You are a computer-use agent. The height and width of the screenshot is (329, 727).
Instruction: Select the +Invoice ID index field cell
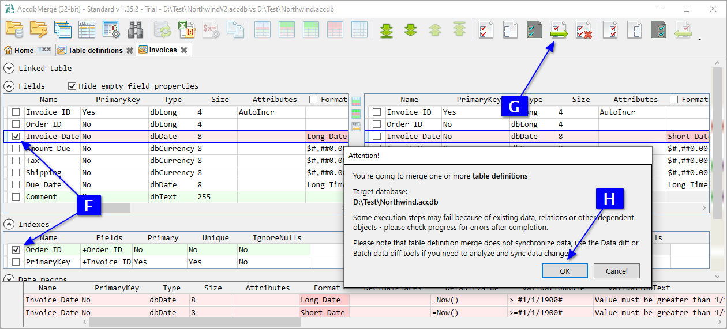pos(107,262)
